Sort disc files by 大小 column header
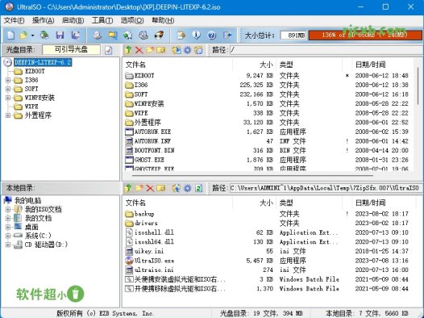The height and width of the screenshot is (318, 424). coord(254,65)
